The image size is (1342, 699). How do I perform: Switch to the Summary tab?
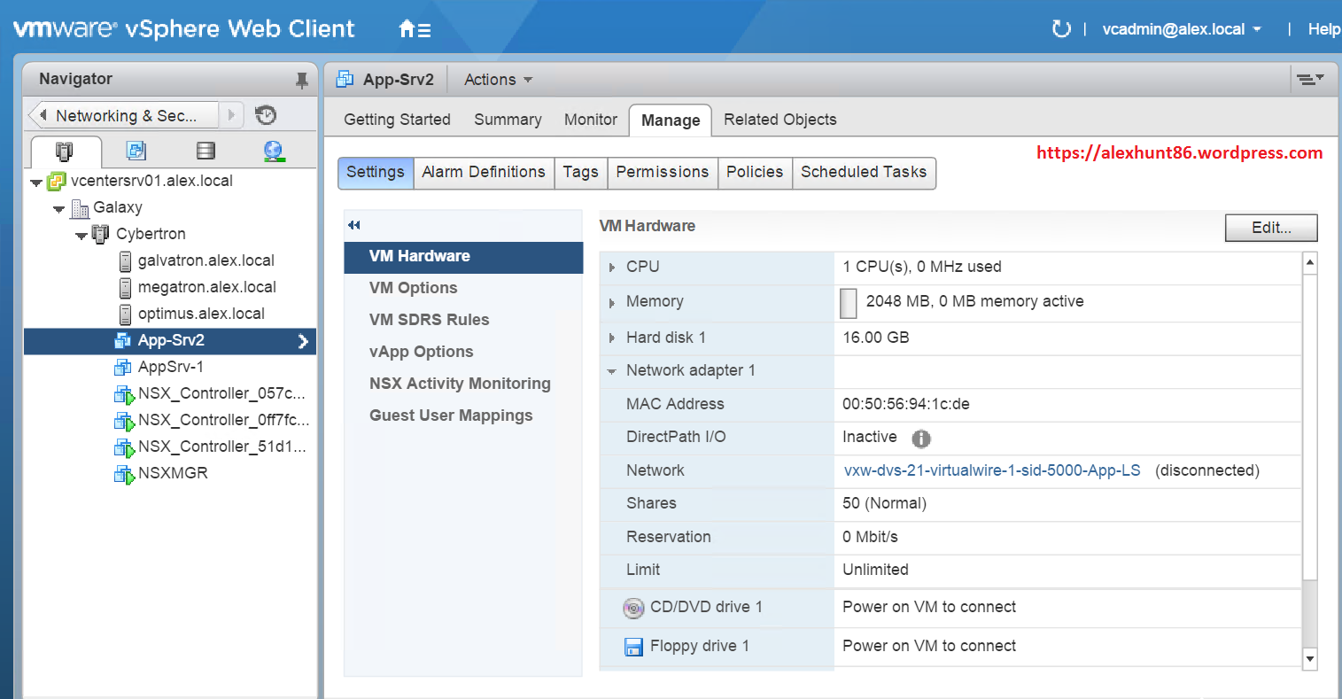(x=508, y=120)
